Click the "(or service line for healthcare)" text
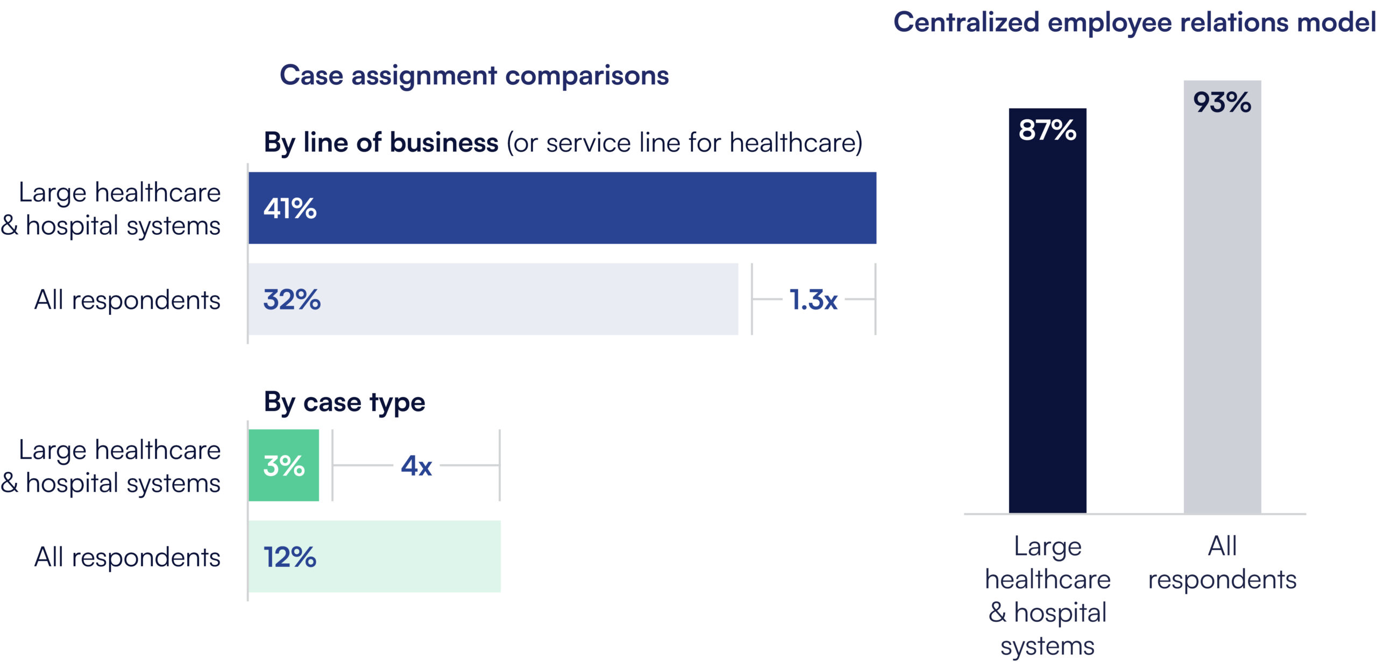Viewport: 1377px width, 662px height. pos(684,143)
